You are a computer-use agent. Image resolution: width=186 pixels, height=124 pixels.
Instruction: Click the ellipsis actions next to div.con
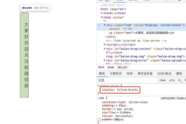99,25
